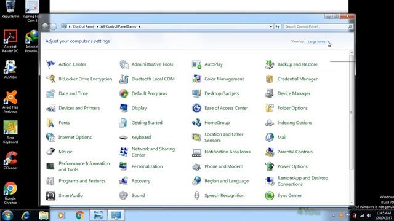Image resolution: width=394 pixels, height=221 pixels.
Task: Open Performance Information and Tools link
Action: 84,166
